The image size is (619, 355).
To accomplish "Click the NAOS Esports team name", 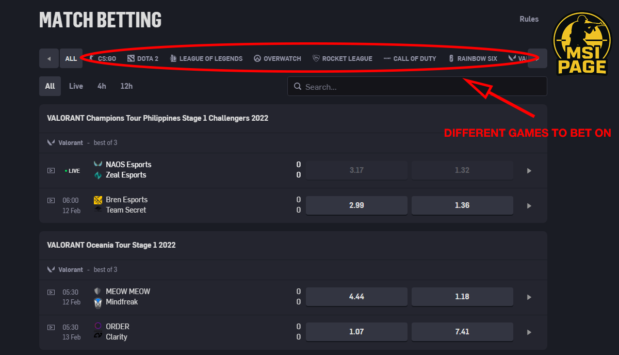I will (128, 164).
